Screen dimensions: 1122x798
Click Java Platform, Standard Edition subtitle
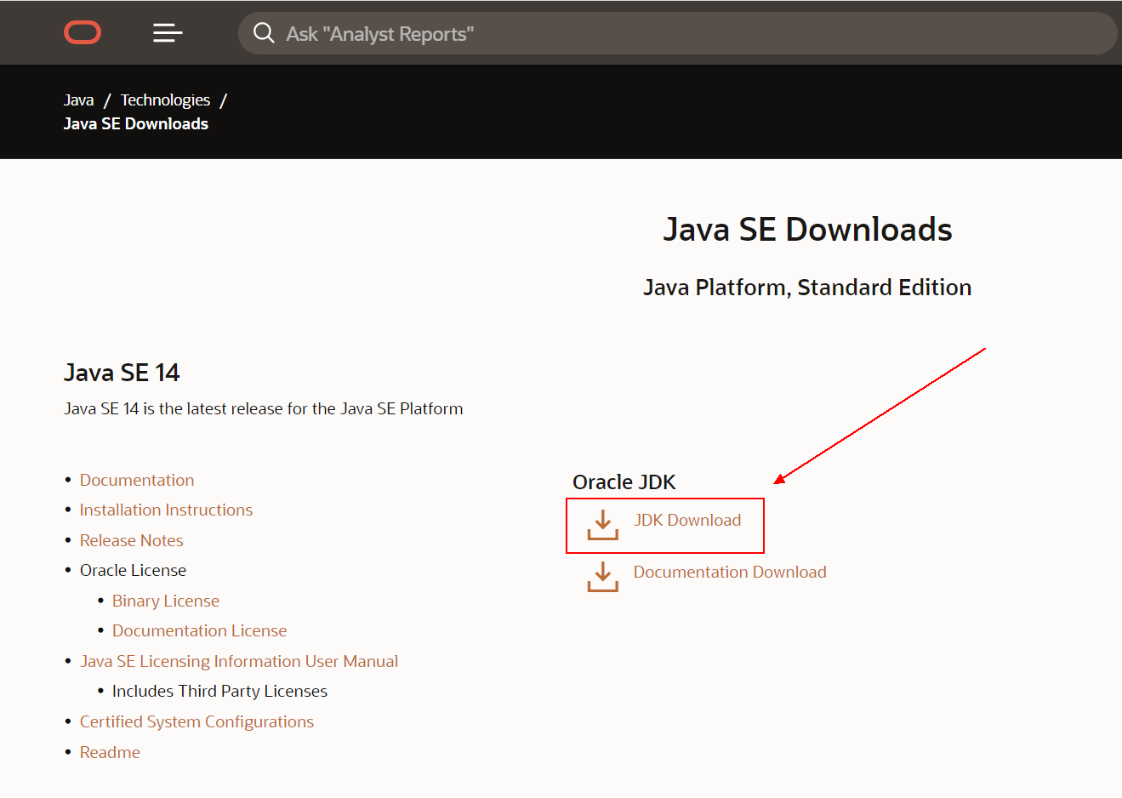[807, 288]
